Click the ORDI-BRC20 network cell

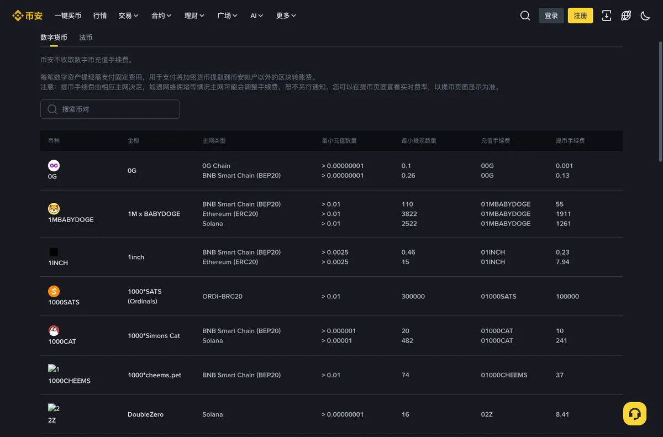pyautogui.click(x=222, y=297)
